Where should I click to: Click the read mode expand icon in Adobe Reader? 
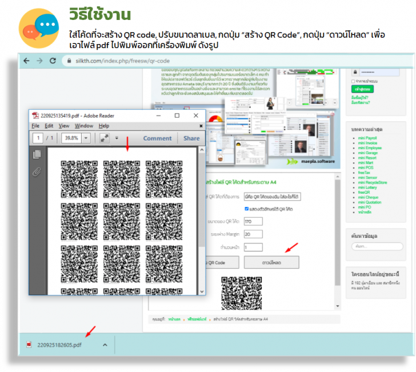(105, 138)
